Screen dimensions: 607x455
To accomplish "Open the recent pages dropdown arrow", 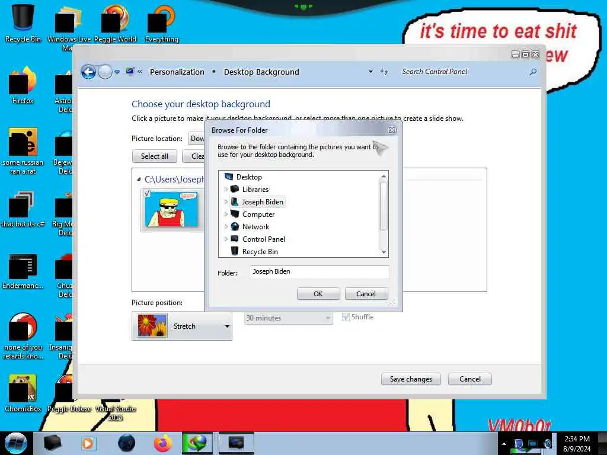I will coord(117,72).
